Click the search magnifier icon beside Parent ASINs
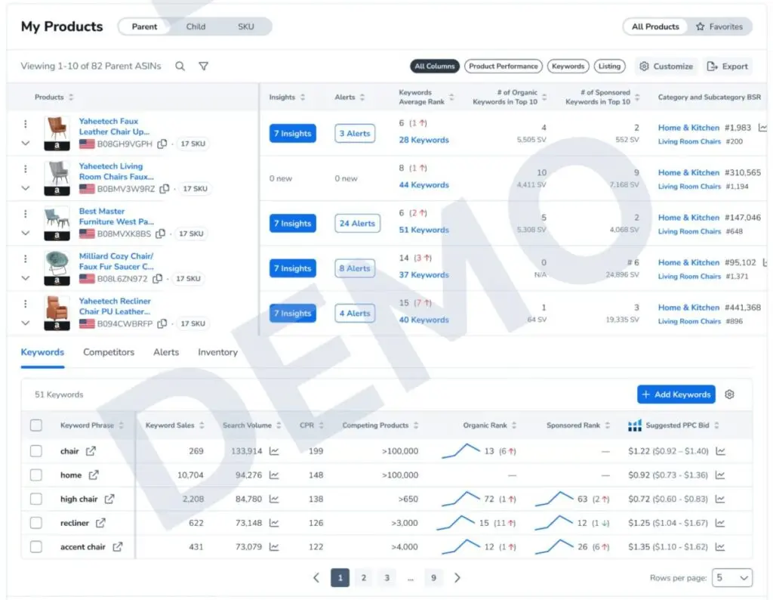Image resolution: width=773 pixels, height=600 pixels. coord(180,66)
